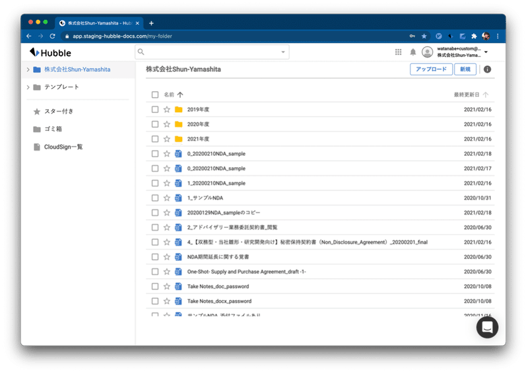The image size is (528, 374).
Task: Open Take Notes_doc_password document
Action: [218, 286]
